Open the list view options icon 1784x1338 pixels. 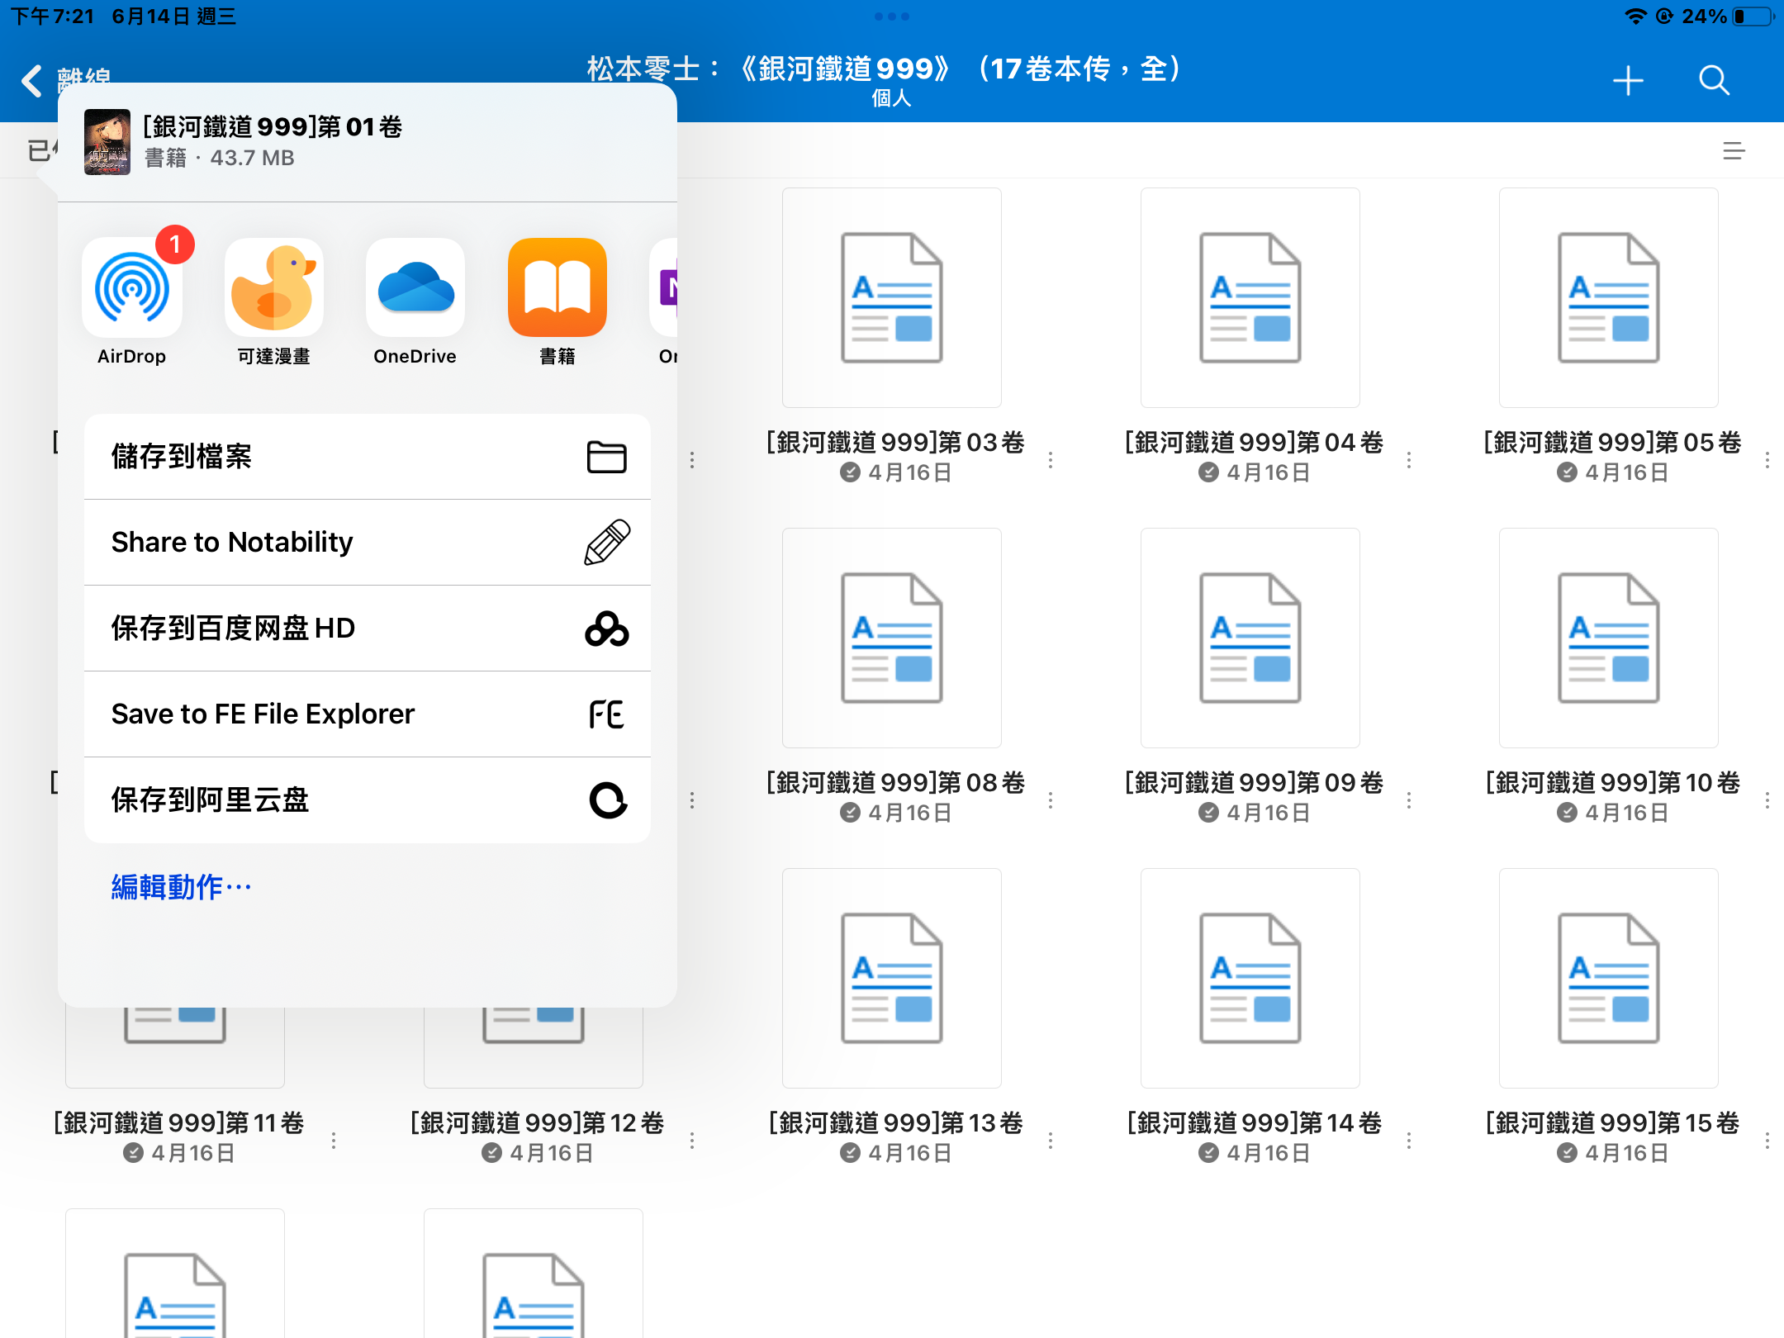1734,151
